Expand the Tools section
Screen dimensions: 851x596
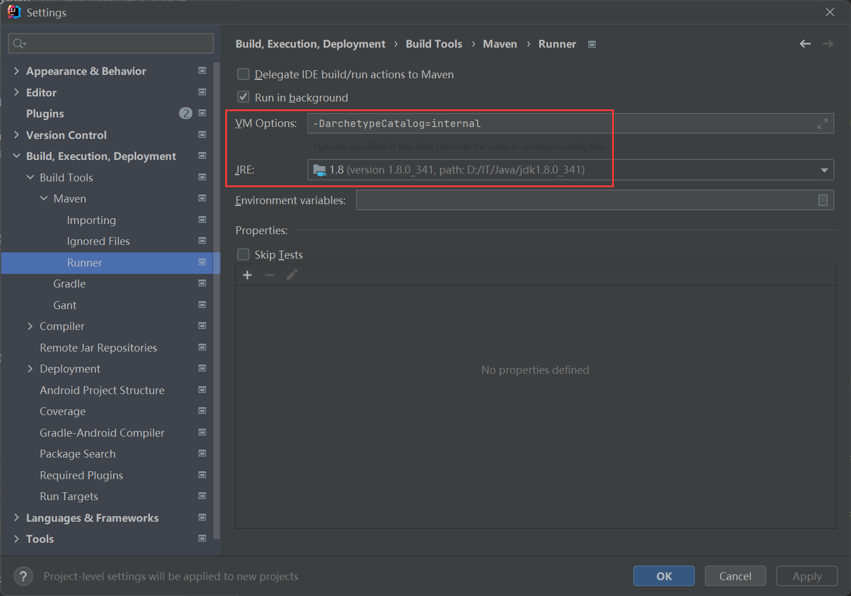(x=16, y=539)
